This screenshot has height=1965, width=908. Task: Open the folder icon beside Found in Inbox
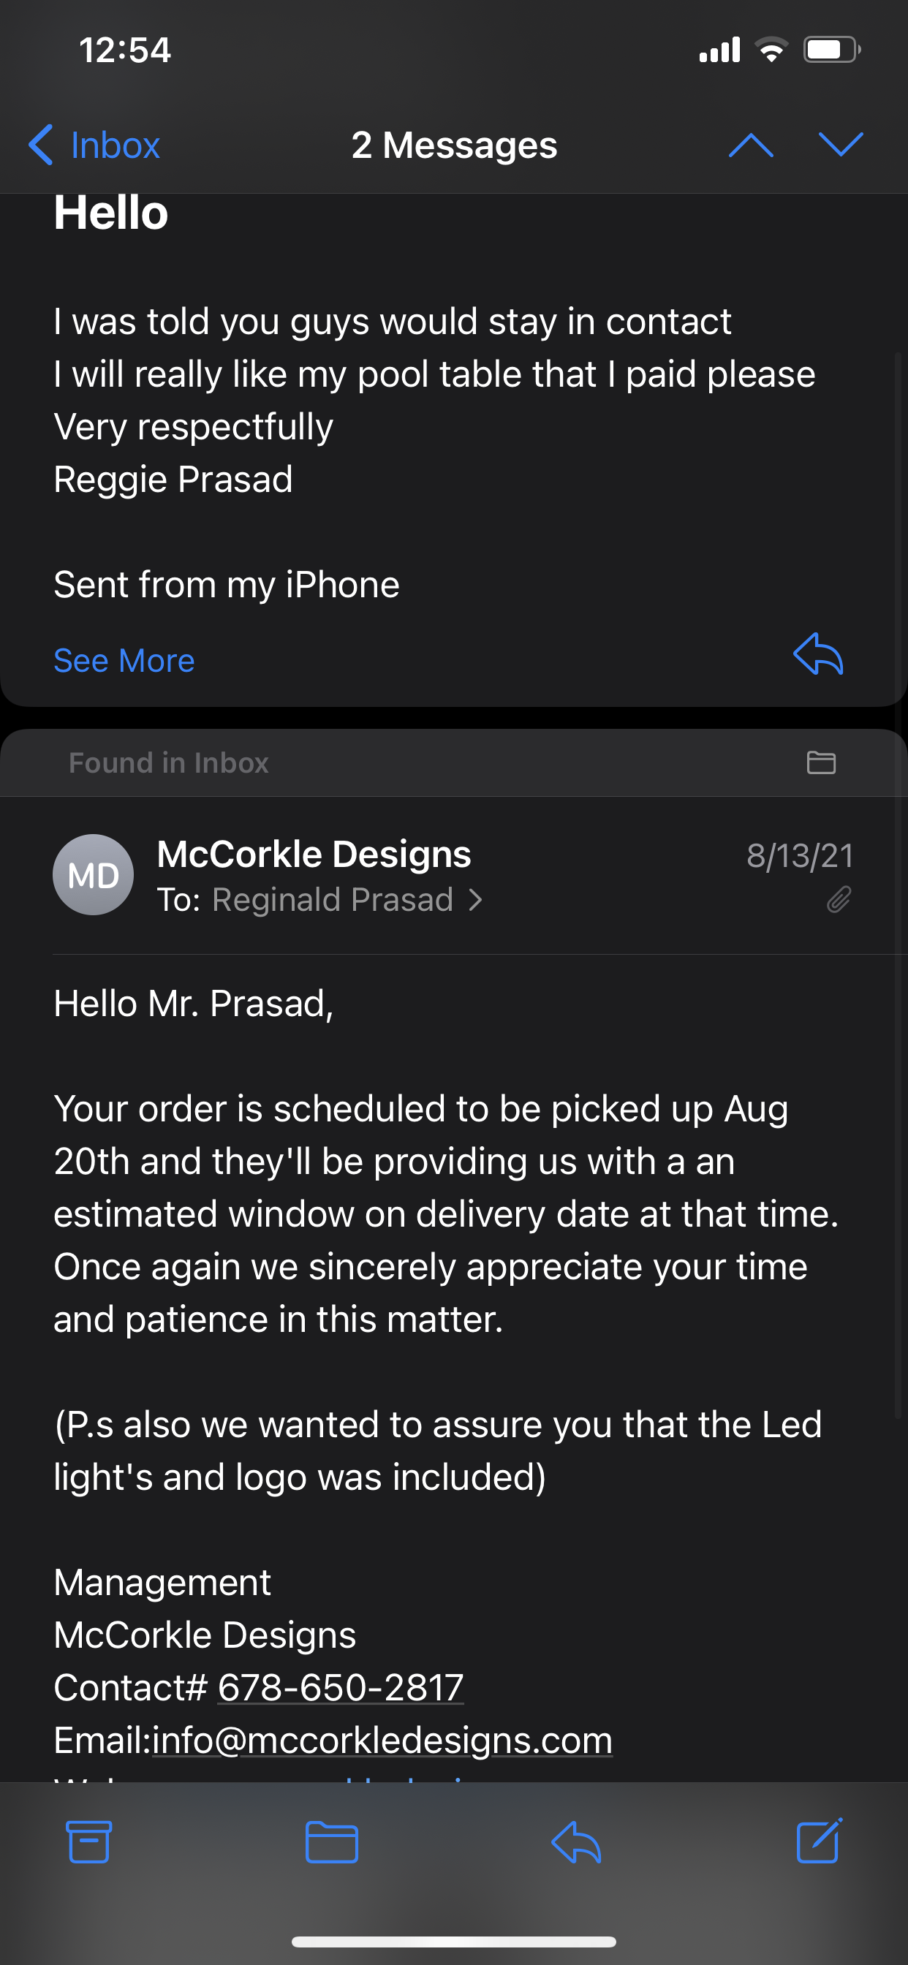point(821,762)
